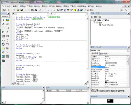Switch to Full Module View toggle
131x105 pixels.
coord(15,84)
